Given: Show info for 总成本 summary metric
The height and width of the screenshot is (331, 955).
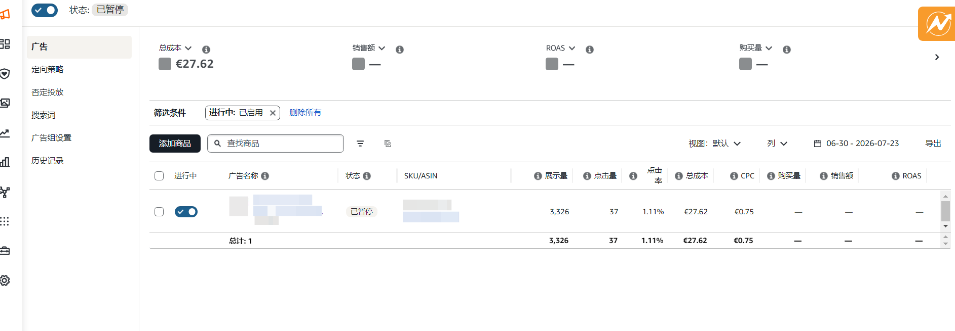Looking at the screenshot, I should (206, 50).
